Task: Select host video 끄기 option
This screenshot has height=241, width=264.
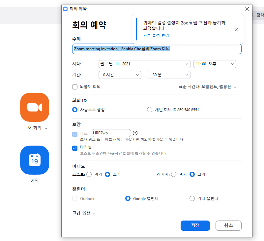Action: pos(107,174)
